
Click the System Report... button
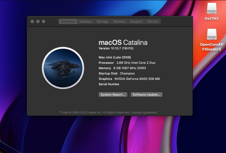pyautogui.click(x=113, y=95)
